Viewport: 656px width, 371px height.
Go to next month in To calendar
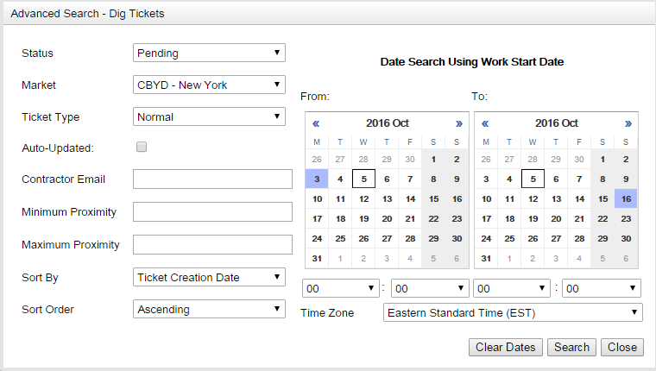(628, 123)
